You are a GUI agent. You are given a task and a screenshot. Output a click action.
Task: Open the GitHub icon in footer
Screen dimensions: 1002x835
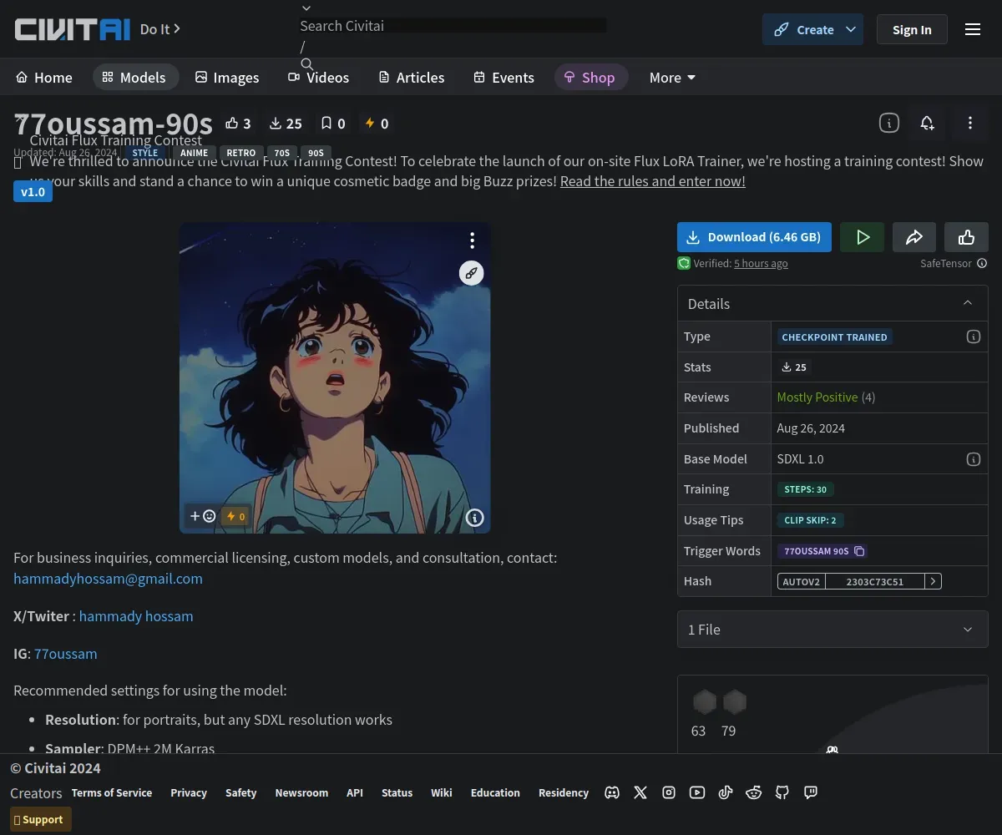[x=782, y=792]
